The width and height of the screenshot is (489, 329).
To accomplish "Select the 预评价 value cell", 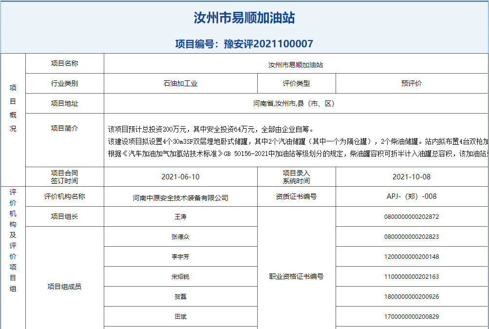I will [412, 83].
